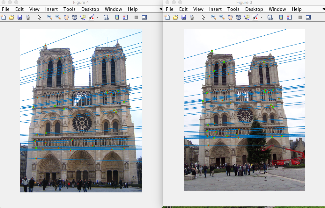The height and width of the screenshot is (208, 325).
Task: Save Figure 4 using the floppy disk icon
Action: pos(20,17)
